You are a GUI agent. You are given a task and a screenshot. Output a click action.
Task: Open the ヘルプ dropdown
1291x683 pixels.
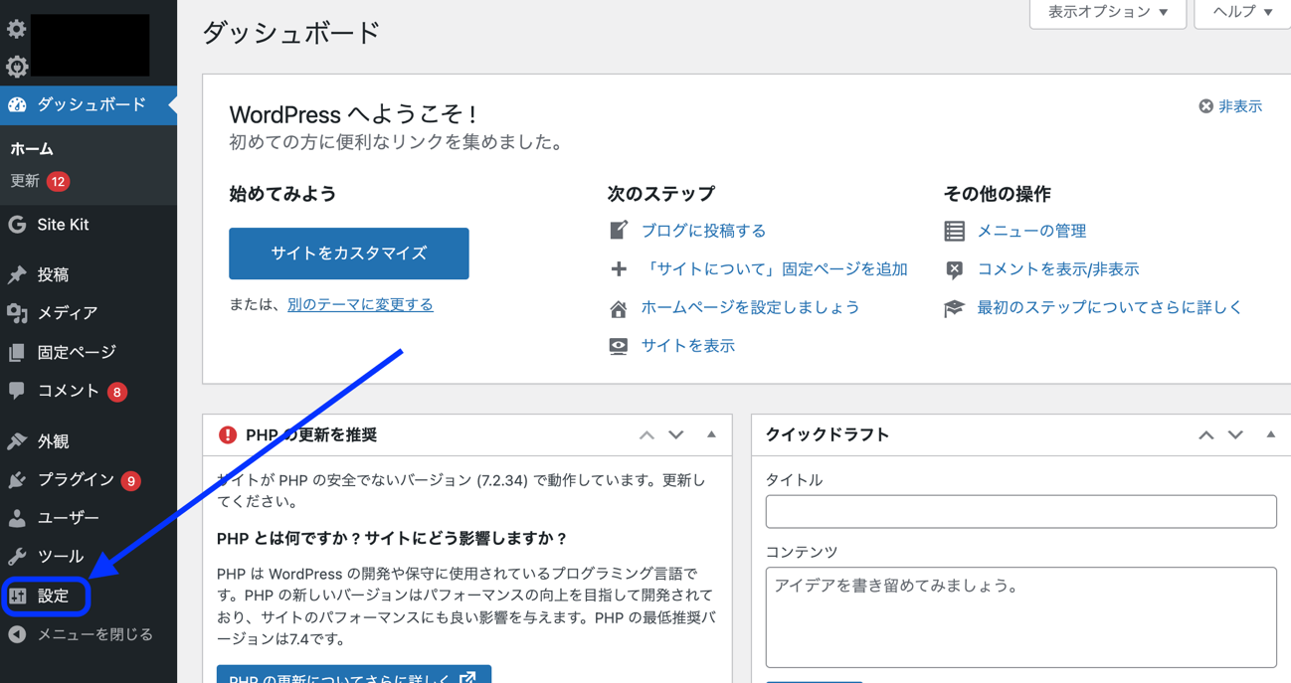point(1242,13)
